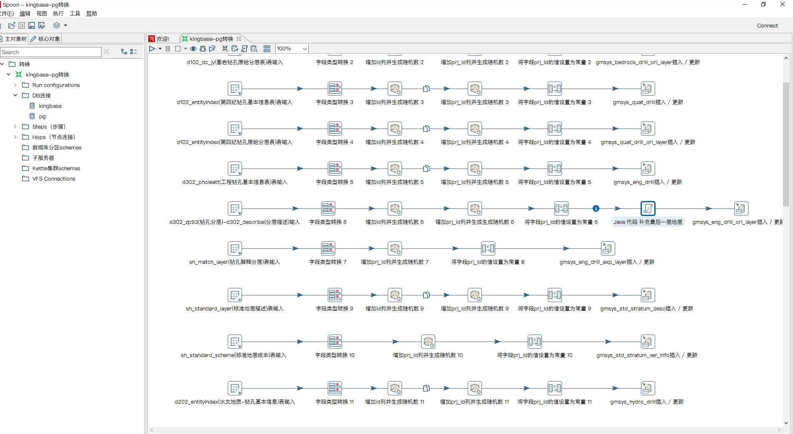Open the 视图 menu

(42, 13)
